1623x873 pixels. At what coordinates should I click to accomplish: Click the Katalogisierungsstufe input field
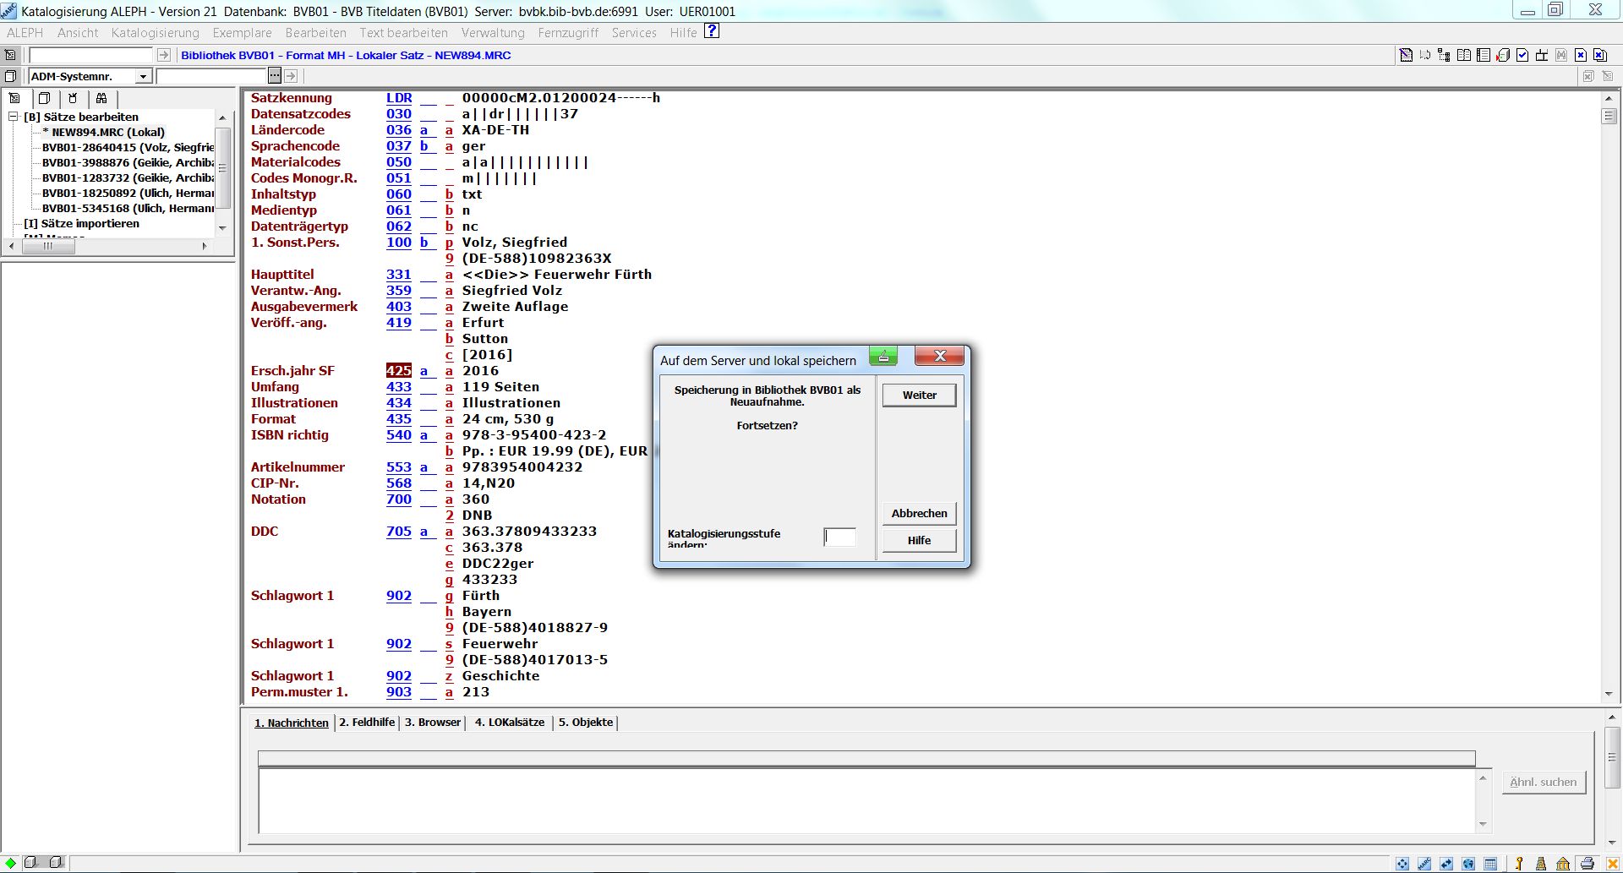(839, 537)
